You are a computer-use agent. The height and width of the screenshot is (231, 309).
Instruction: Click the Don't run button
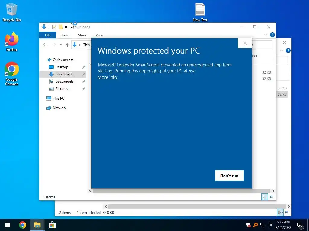pyautogui.click(x=229, y=176)
